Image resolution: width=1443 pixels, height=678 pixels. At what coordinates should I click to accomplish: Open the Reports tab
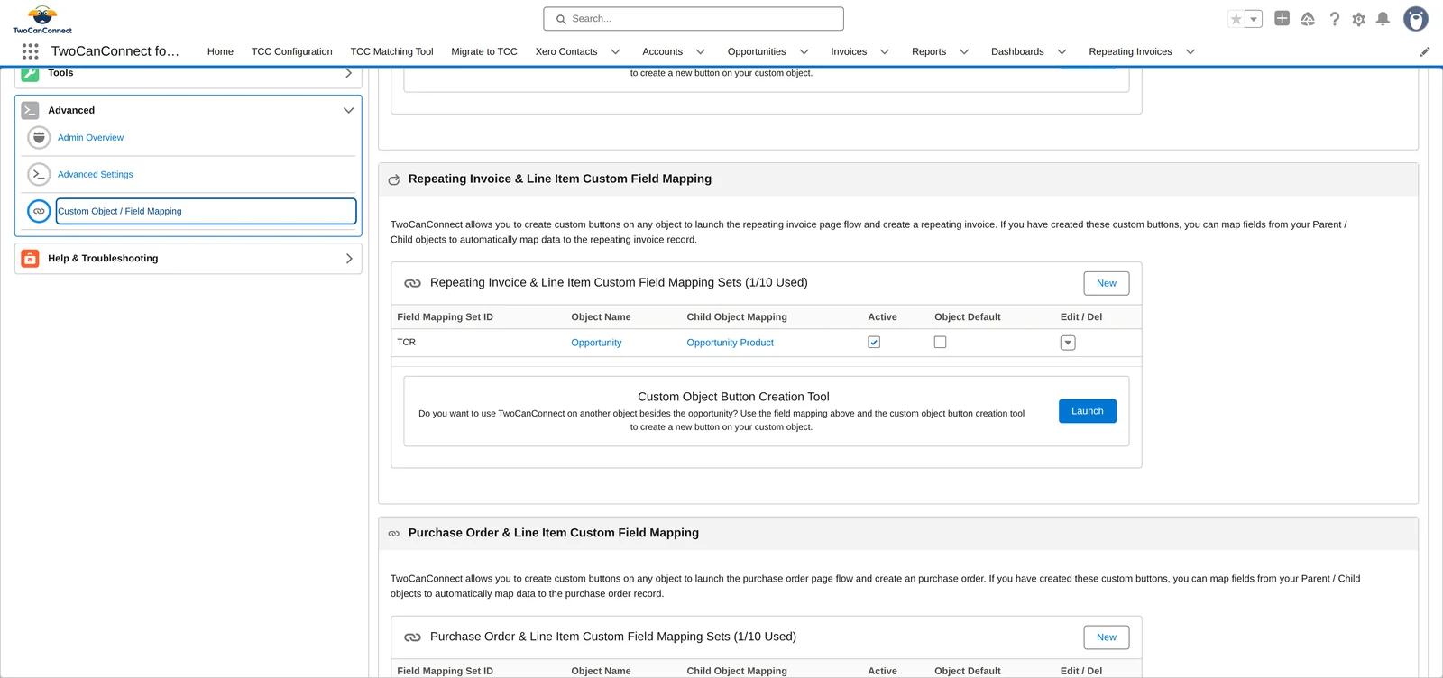click(929, 51)
